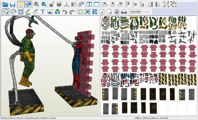Screen dimensions: 198x120
Task: Select a yellow-black hazard stripe pattern page
Action: [x=163, y=79]
